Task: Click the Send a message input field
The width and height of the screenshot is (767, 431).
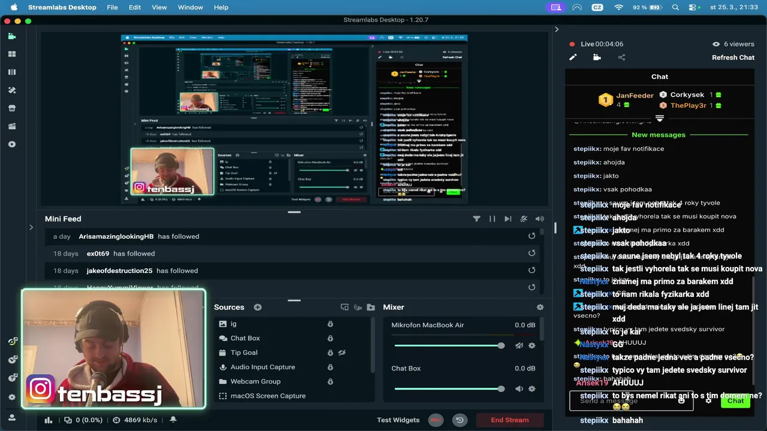Action: pos(631,400)
